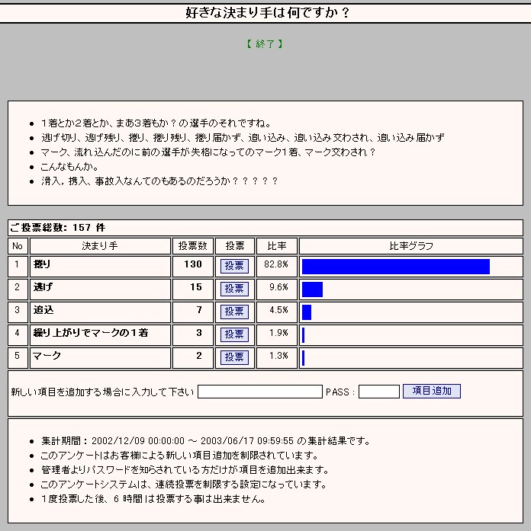Screen dimensions: 531x531
Task: Focus the new item name text field
Action: (x=259, y=392)
